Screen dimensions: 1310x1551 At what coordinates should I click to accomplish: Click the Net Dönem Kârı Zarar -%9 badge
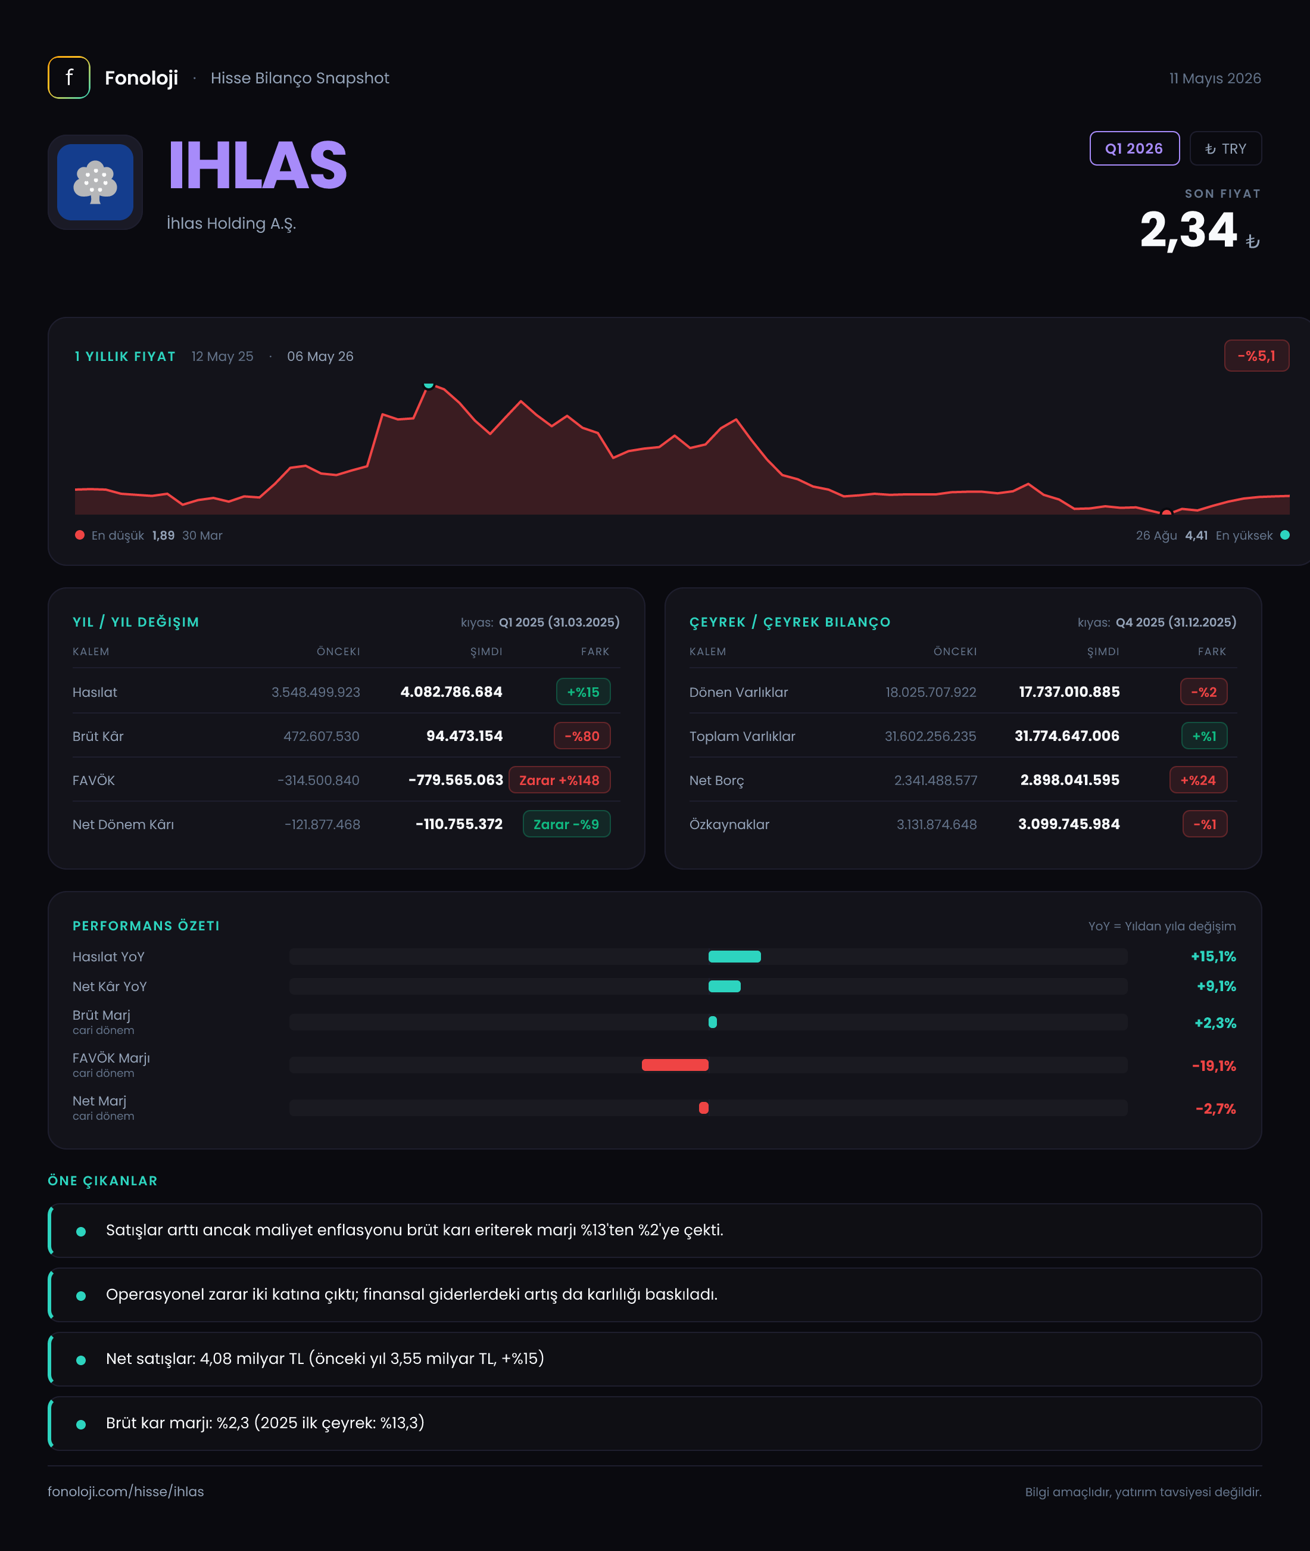567,824
